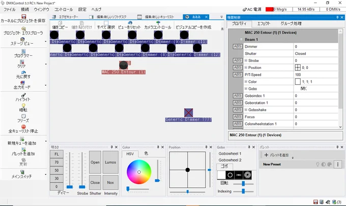Select the white open gobo thumbnail
Screen dimensions: 346x206
pos(221,175)
